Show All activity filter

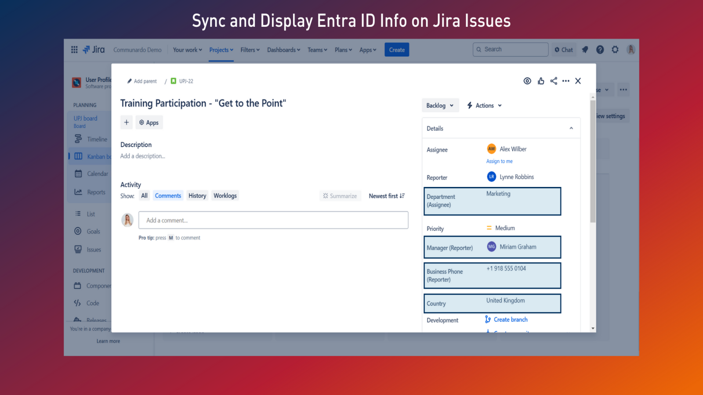tap(144, 196)
